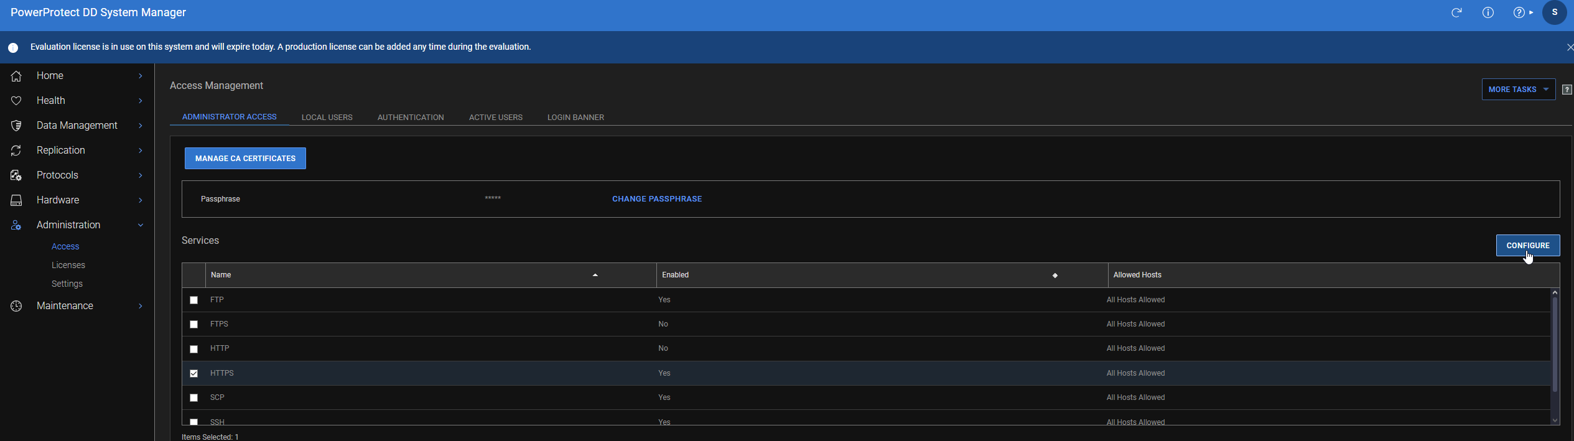
Task: Click the Home house icon
Action: coord(16,76)
